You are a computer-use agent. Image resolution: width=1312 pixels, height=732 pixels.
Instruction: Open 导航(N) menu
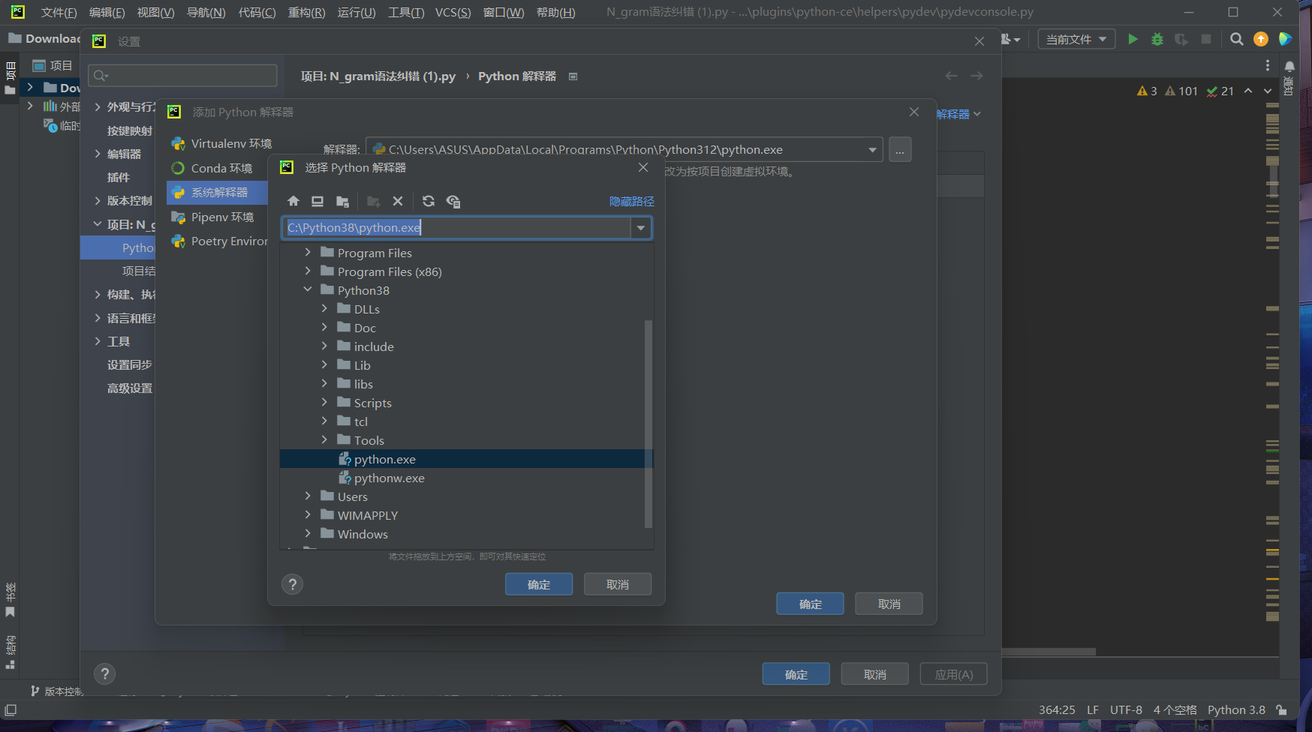tap(206, 12)
